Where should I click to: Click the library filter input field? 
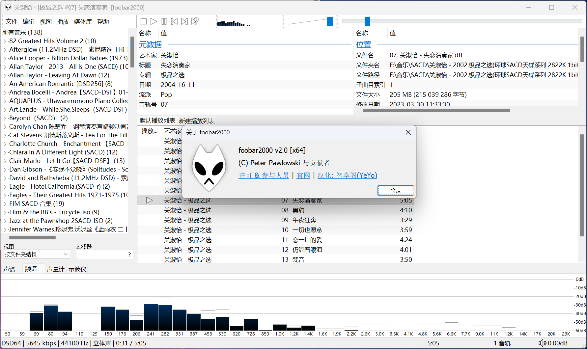[101, 254]
